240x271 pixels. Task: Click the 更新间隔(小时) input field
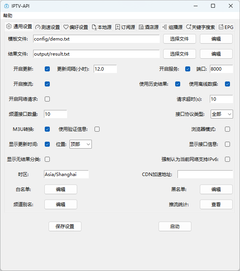tap(105, 69)
